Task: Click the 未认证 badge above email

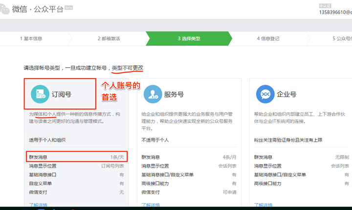Action: [325, 6]
